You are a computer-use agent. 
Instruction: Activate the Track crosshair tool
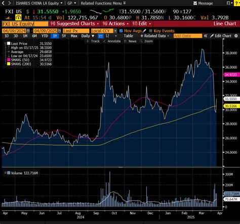coord(93,41)
